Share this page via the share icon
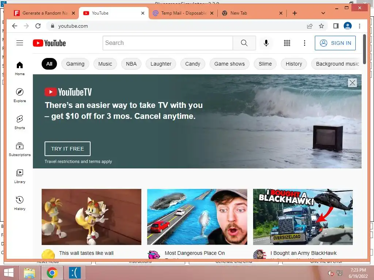The width and height of the screenshot is (374, 280). (x=310, y=26)
